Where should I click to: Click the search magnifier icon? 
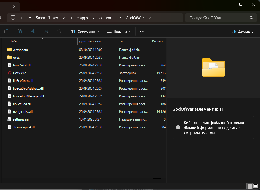tap(251, 18)
